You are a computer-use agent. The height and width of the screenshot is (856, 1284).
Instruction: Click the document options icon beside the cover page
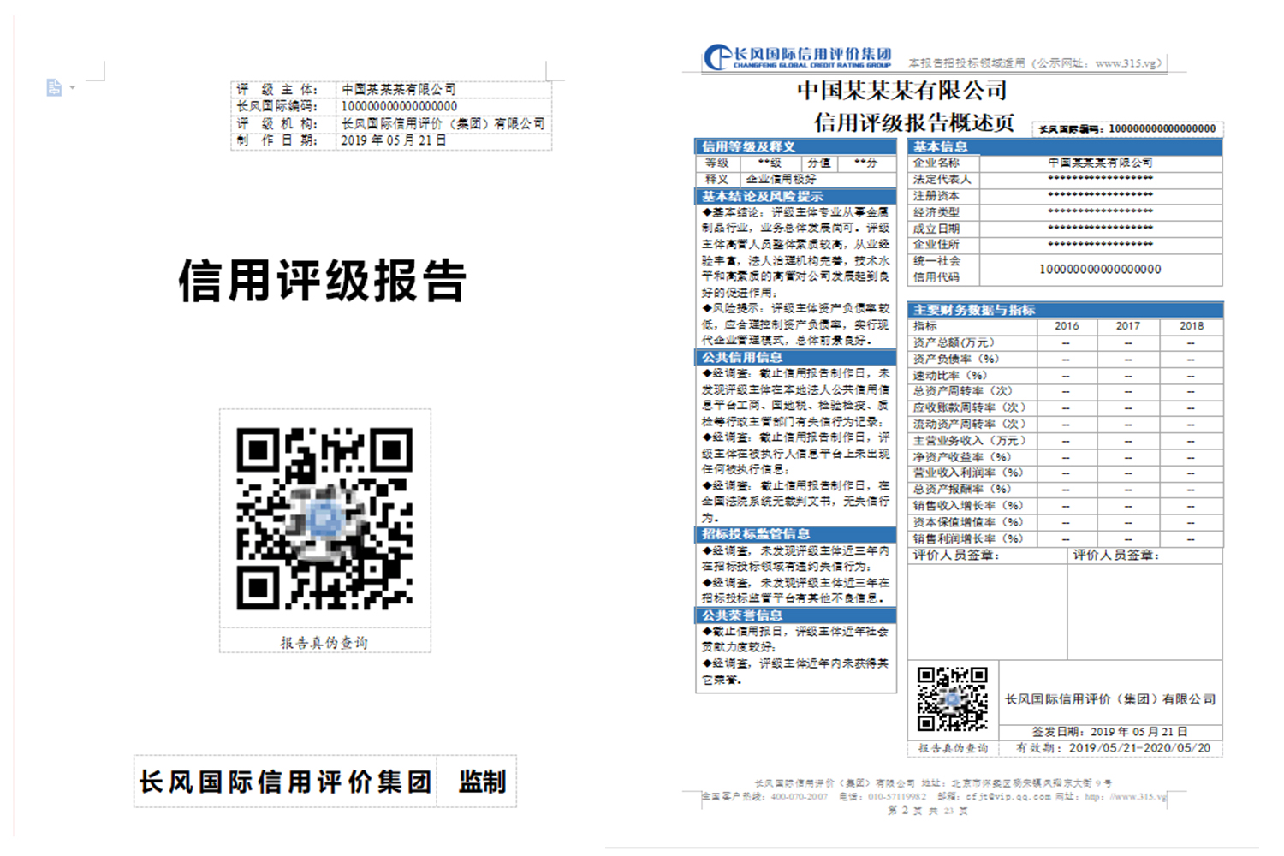pyautogui.click(x=54, y=87)
